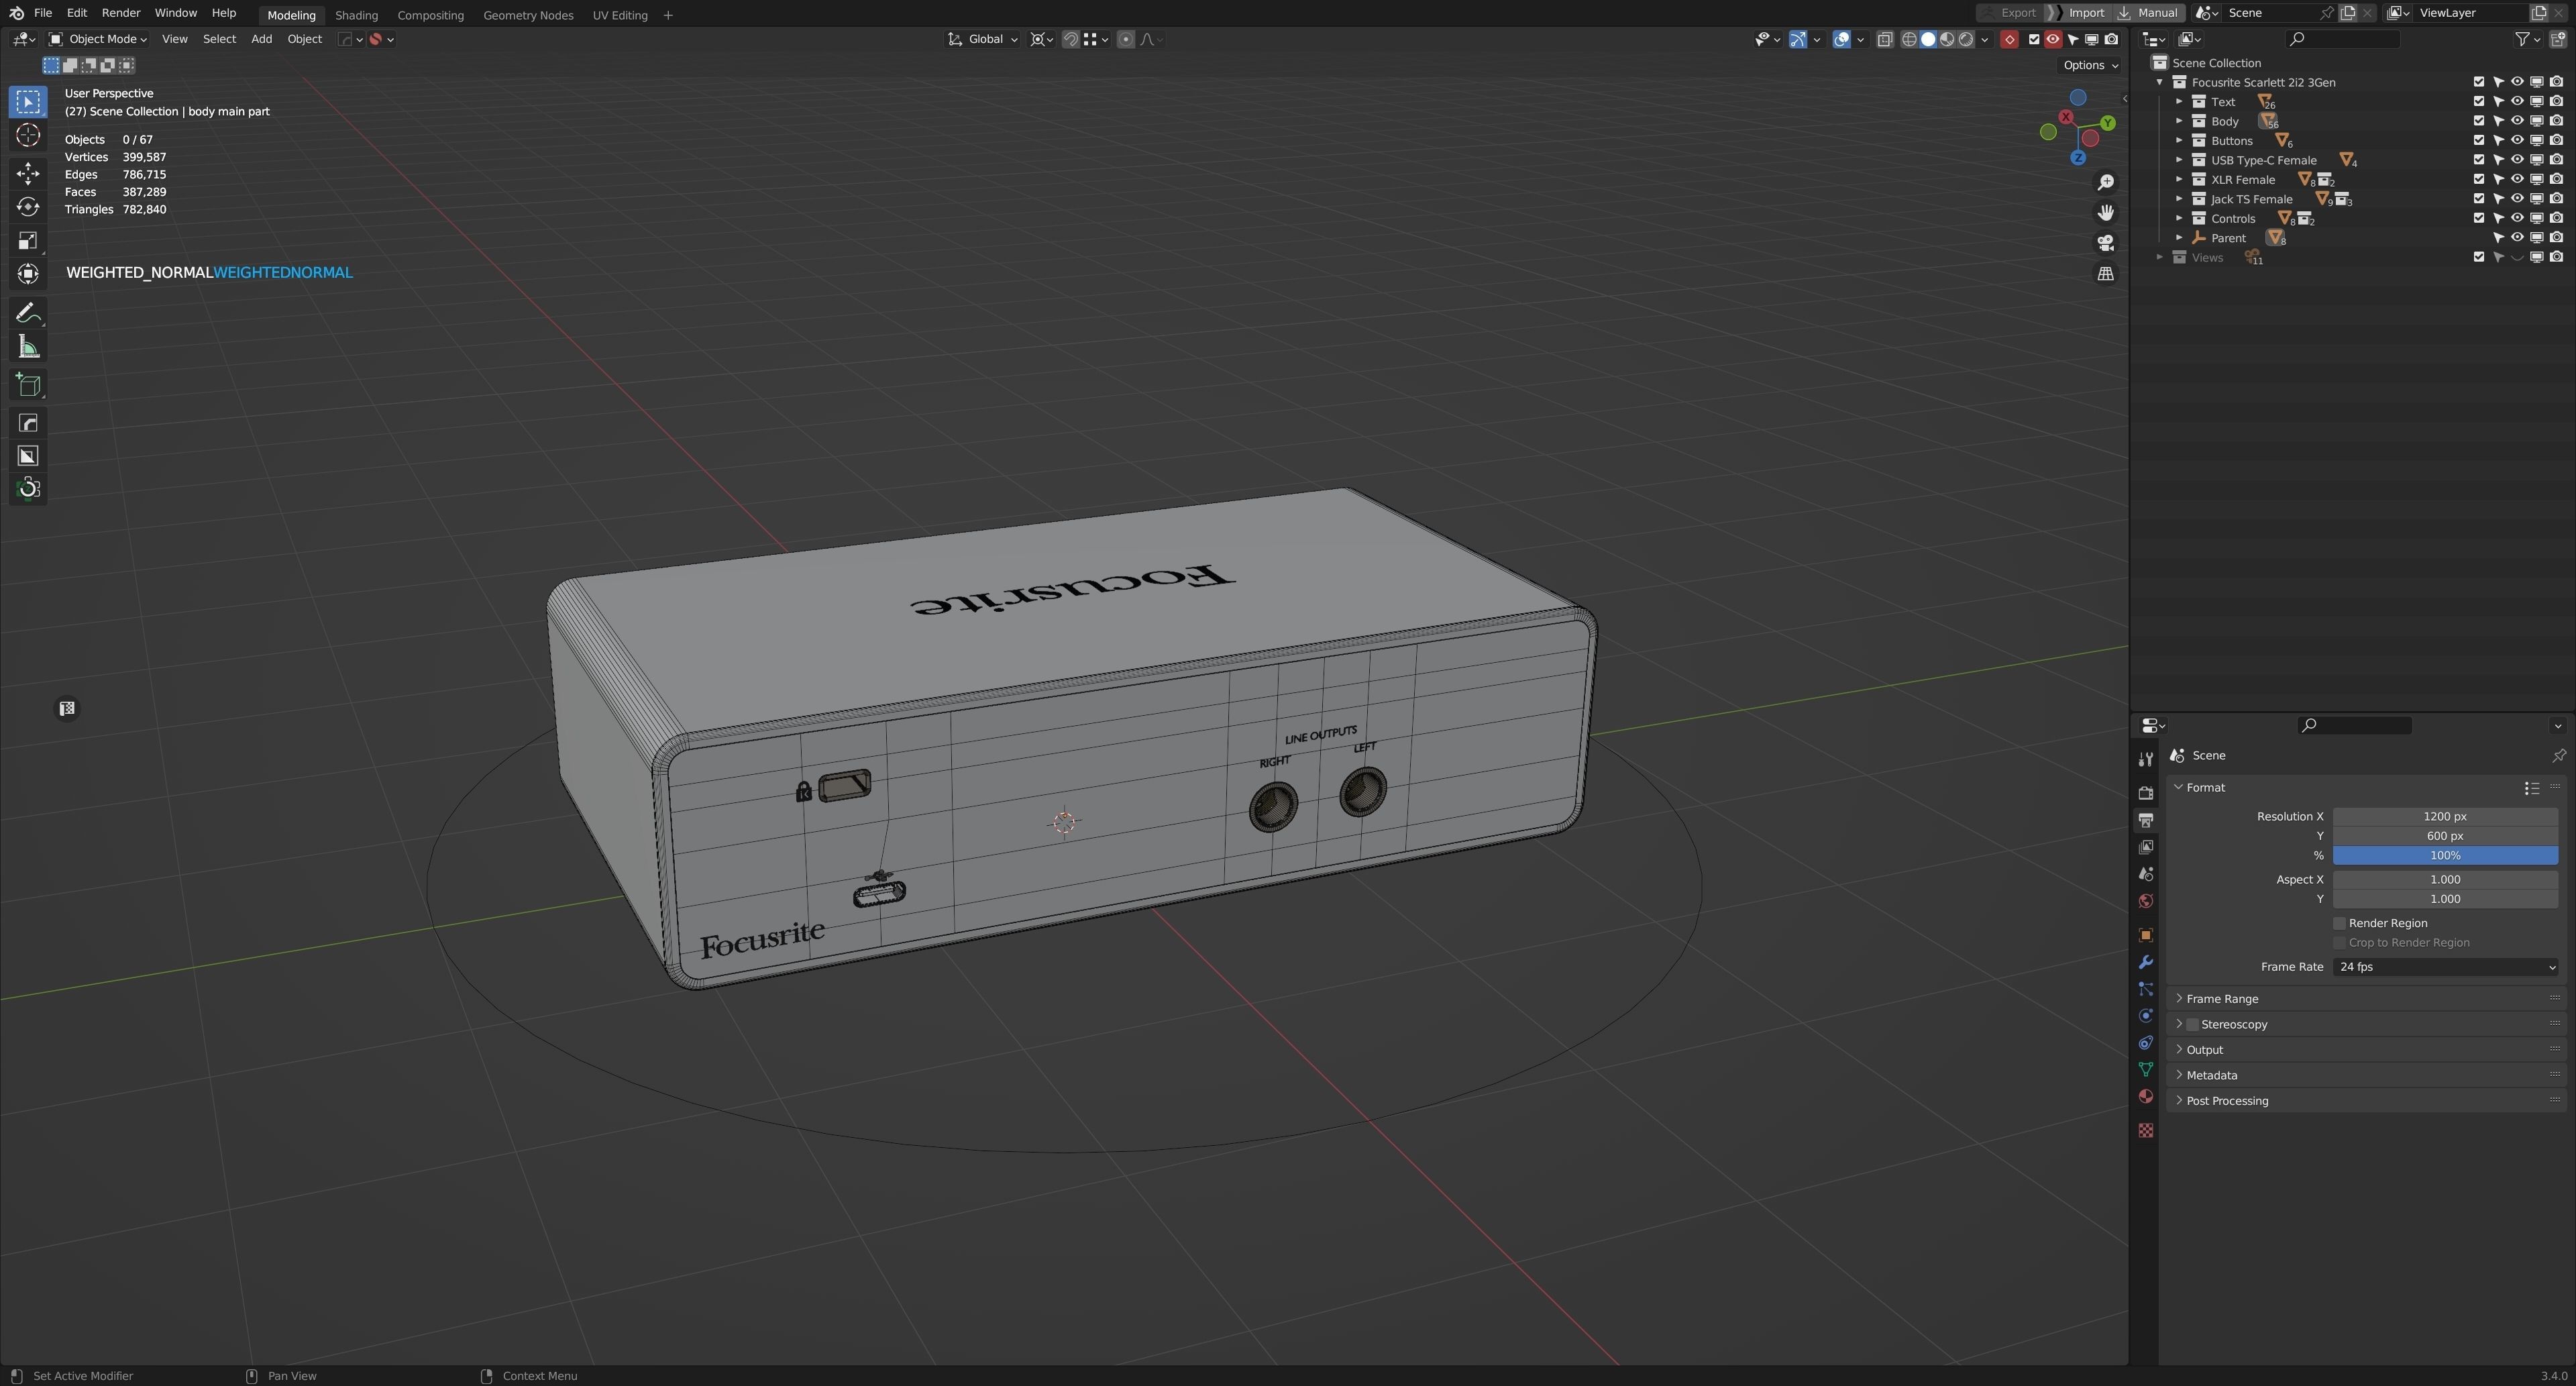Screen dimensions: 2576x1386
Task: Open the View Layer properties tab
Action: tap(2145, 847)
